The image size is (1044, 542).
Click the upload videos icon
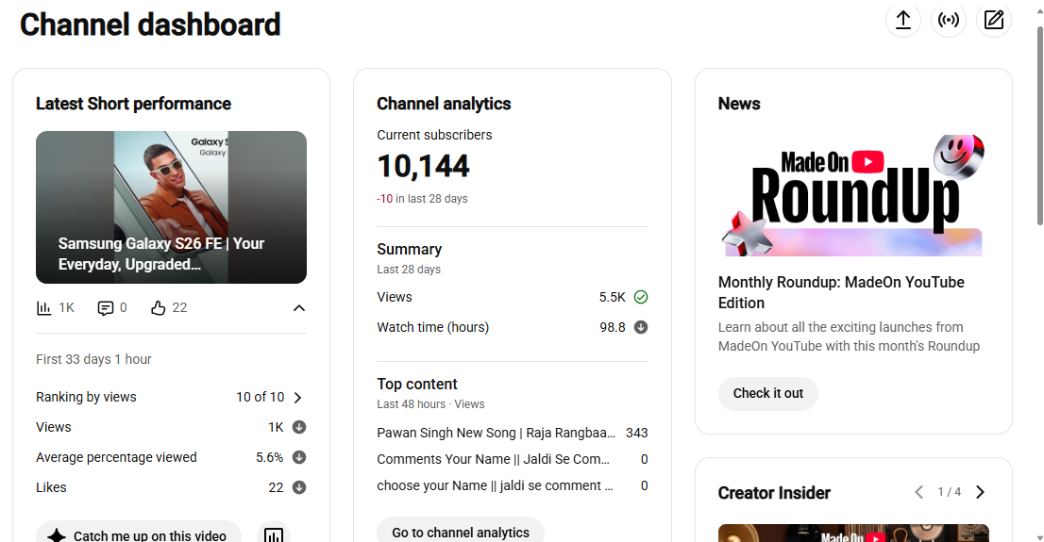(x=902, y=20)
